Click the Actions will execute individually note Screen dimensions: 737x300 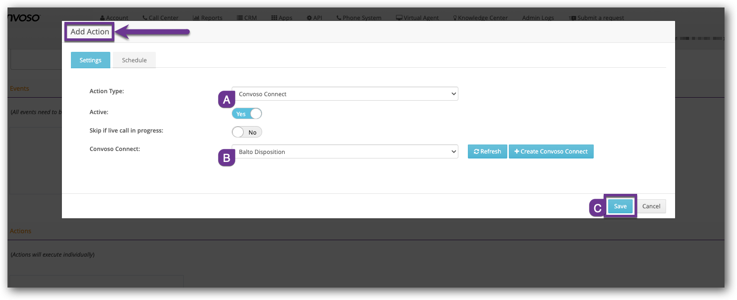pos(52,255)
